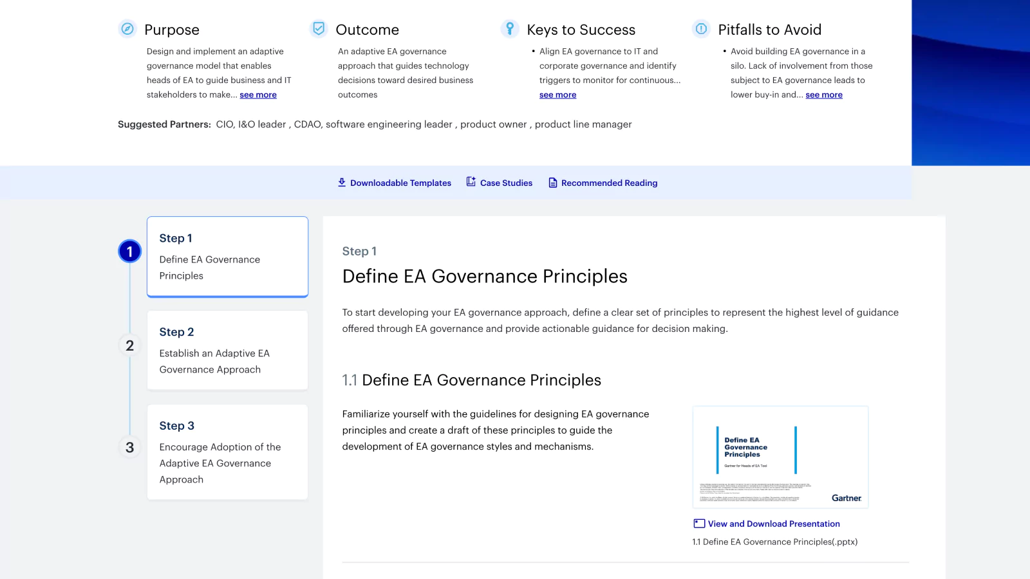Click the Purpose compass icon

[x=127, y=28]
